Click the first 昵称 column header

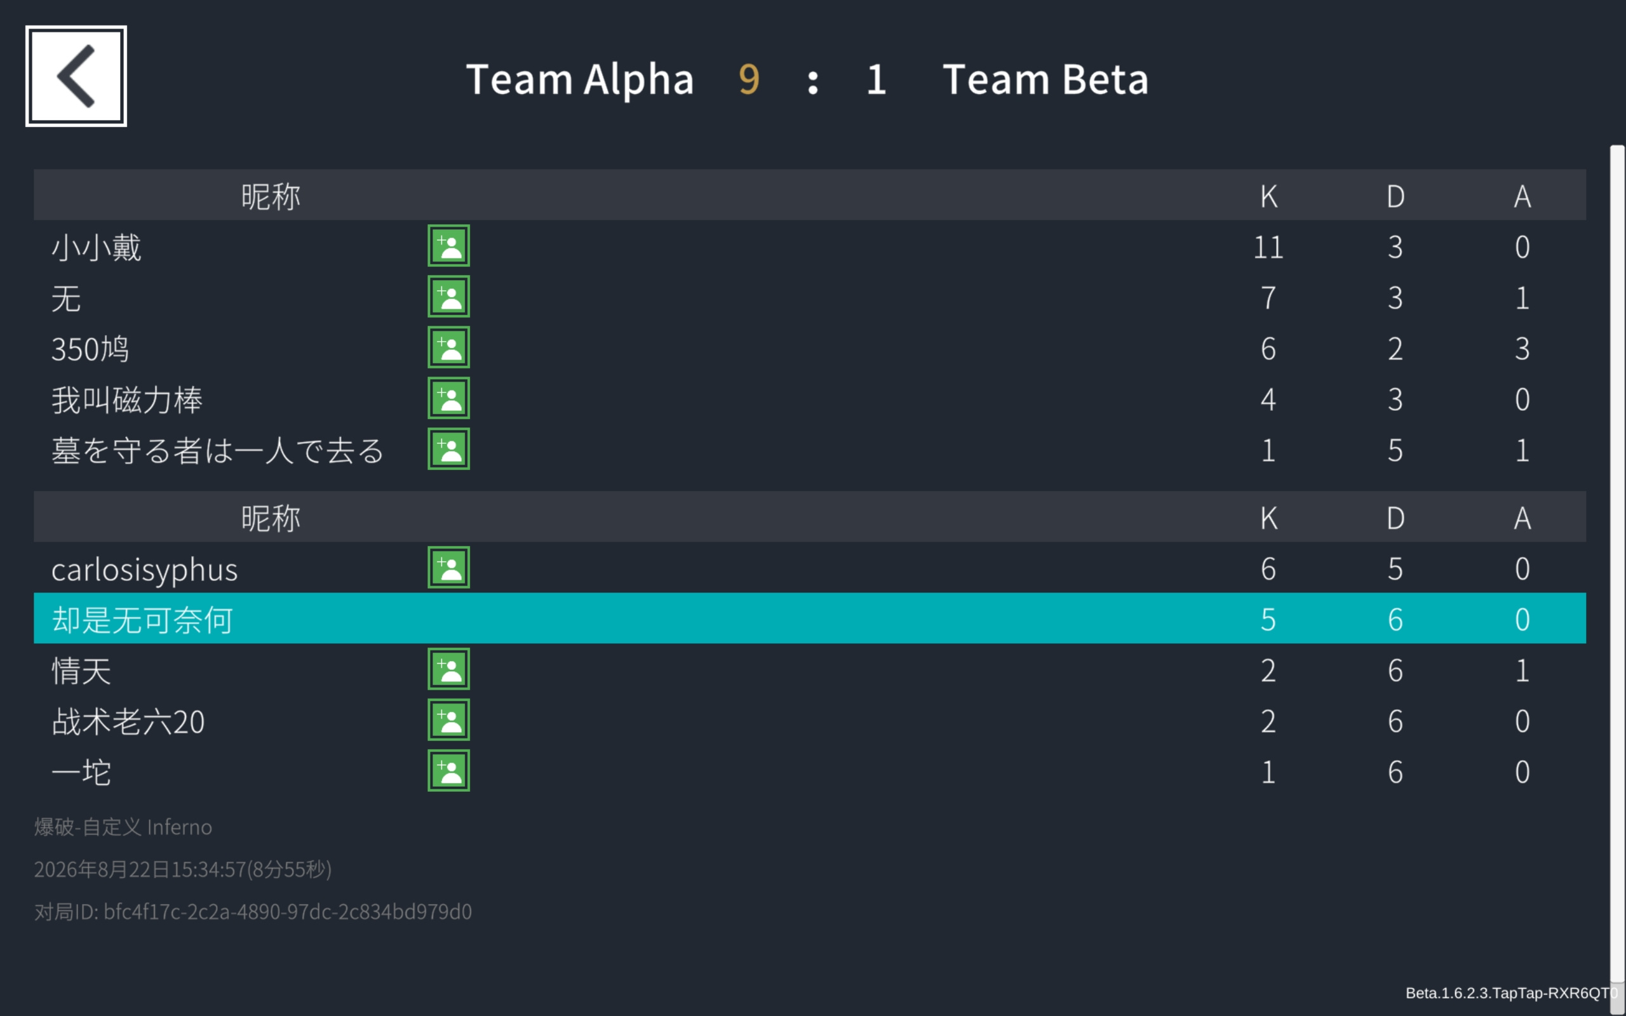271,196
